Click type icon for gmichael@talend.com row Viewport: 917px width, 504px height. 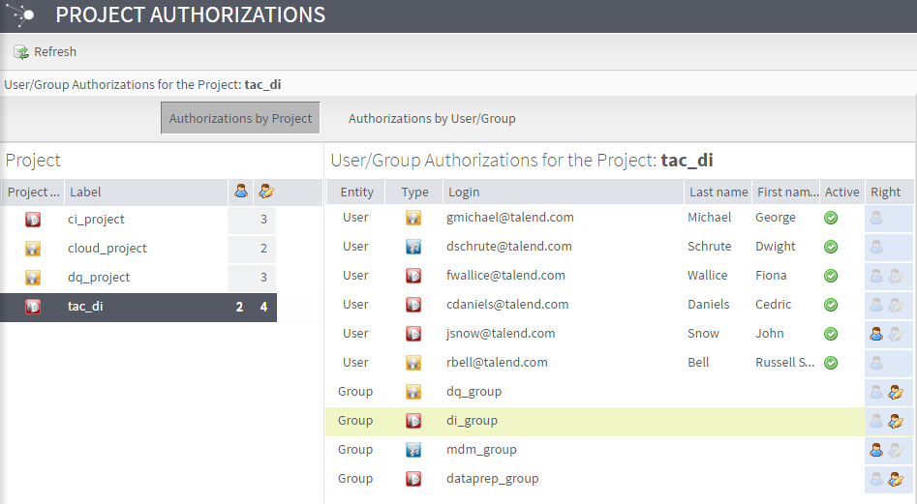pyautogui.click(x=413, y=218)
